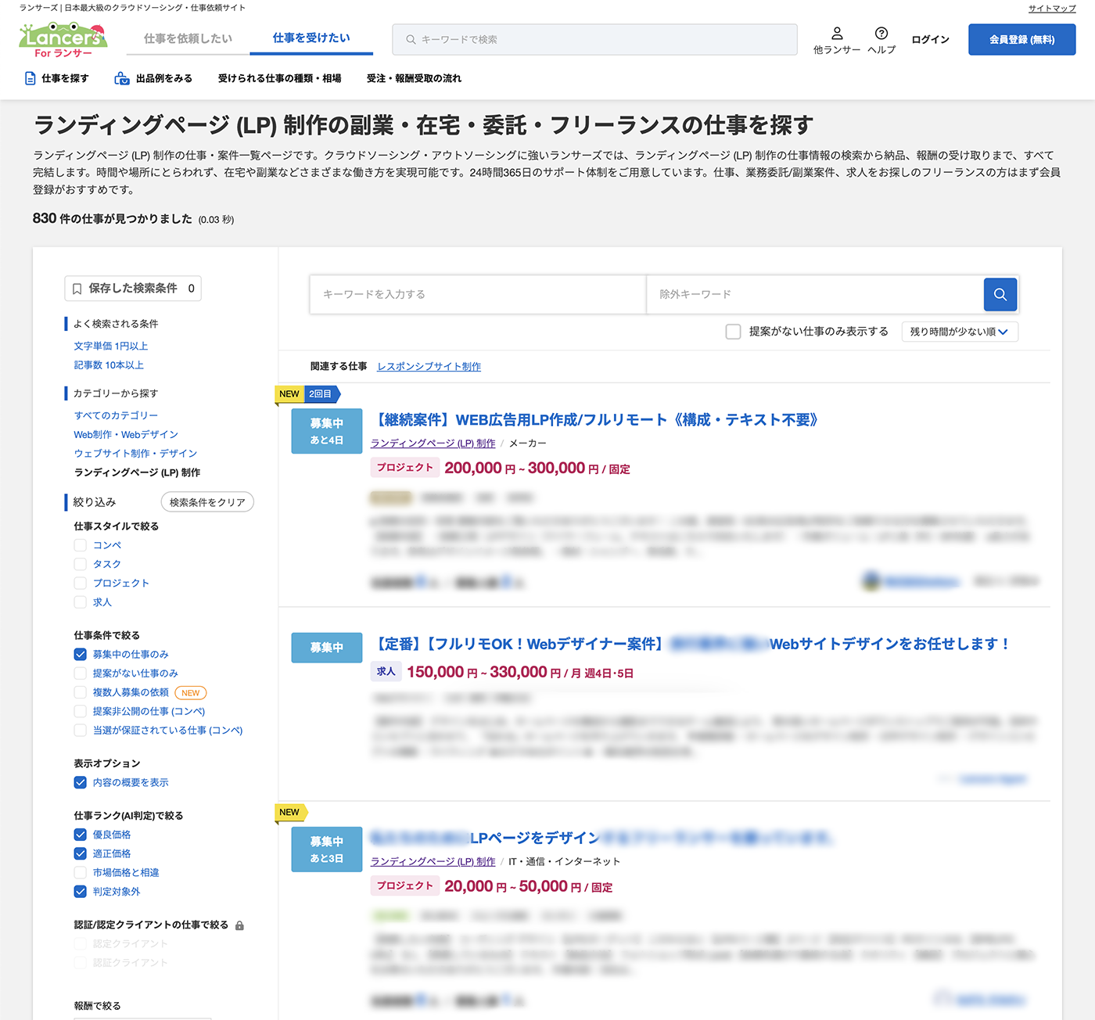Focus the 除外キーワード field
This screenshot has width=1095, height=1020.
(x=815, y=294)
